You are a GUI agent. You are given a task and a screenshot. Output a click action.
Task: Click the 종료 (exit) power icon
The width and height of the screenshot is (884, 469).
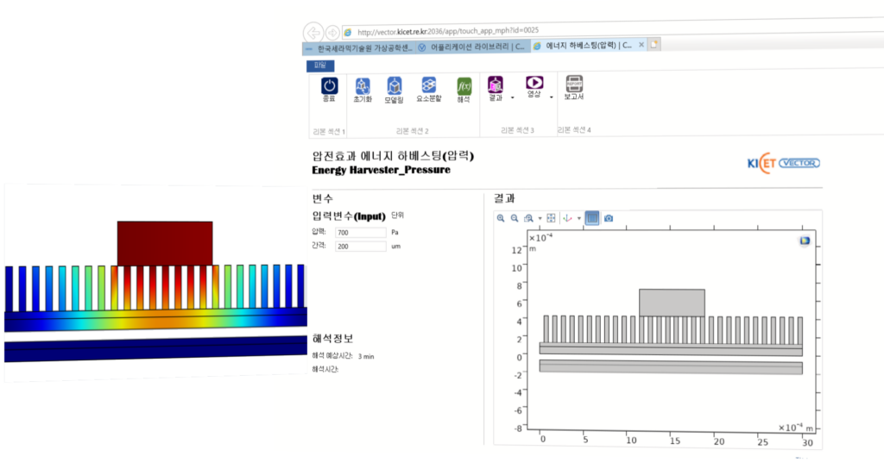coord(329,86)
